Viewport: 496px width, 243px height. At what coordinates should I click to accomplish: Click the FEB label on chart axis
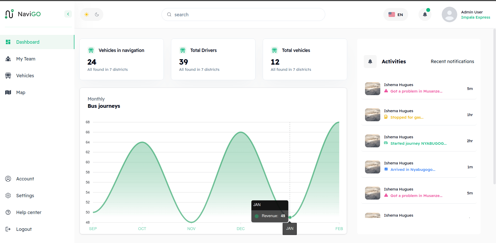[x=339, y=229]
